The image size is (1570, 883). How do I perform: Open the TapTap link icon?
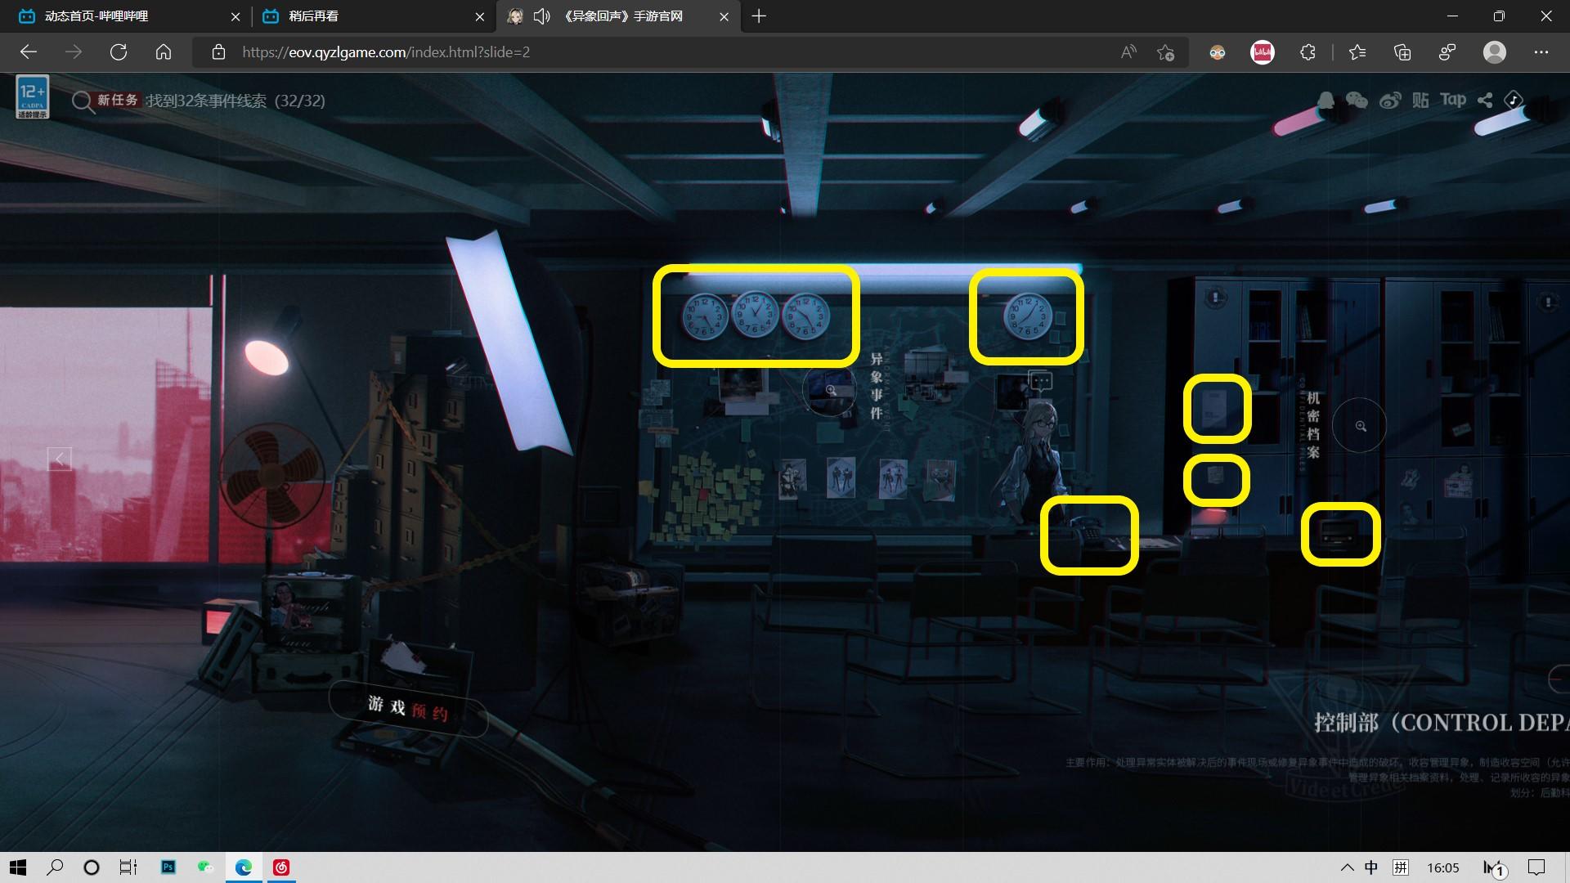click(x=1453, y=100)
